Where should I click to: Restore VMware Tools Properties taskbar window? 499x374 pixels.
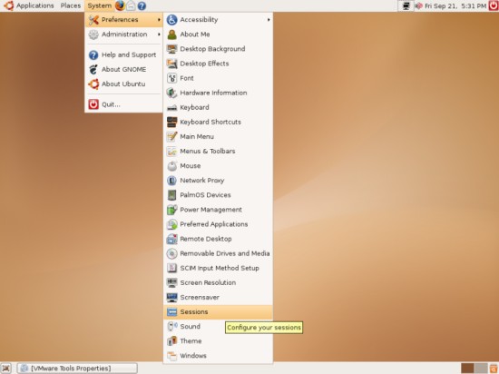pos(77,369)
